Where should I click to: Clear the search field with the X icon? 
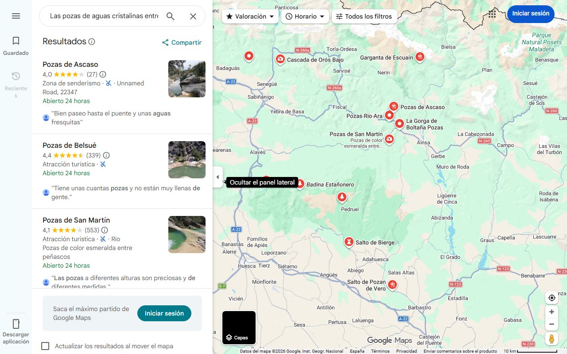[x=193, y=16]
